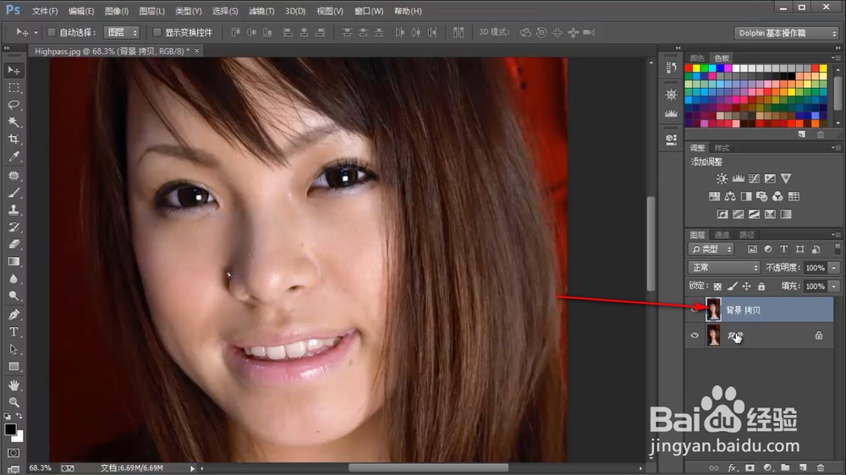Toggle visibility of 背景 拷贝 layer
This screenshot has width=846, height=475.
(695, 310)
